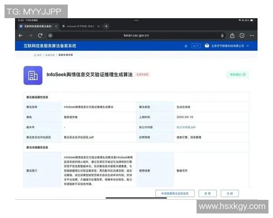The width and height of the screenshot is (273, 218).
Task: Tap the three-dot multitasking indicator at top
Action: click(x=136, y=20)
